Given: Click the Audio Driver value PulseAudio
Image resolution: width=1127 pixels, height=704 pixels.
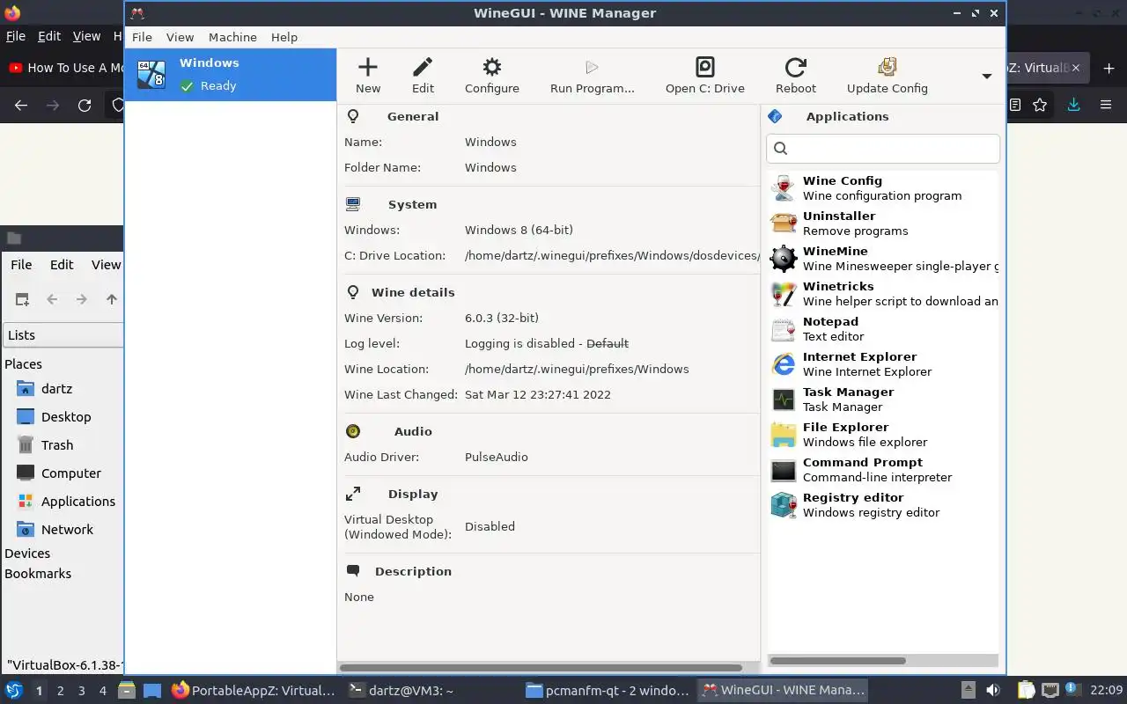Looking at the screenshot, I should [497, 457].
